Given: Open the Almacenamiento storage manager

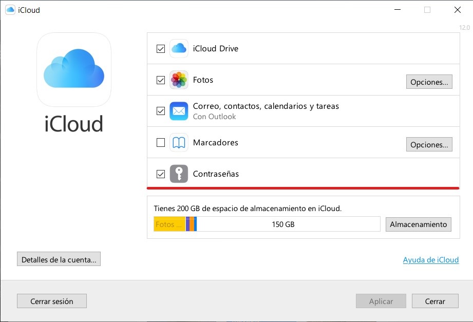Looking at the screenshot, I should 419,224.
